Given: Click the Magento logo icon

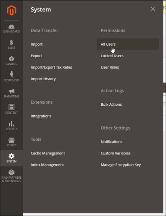Looking at the screenshot, I should (12, 10).
